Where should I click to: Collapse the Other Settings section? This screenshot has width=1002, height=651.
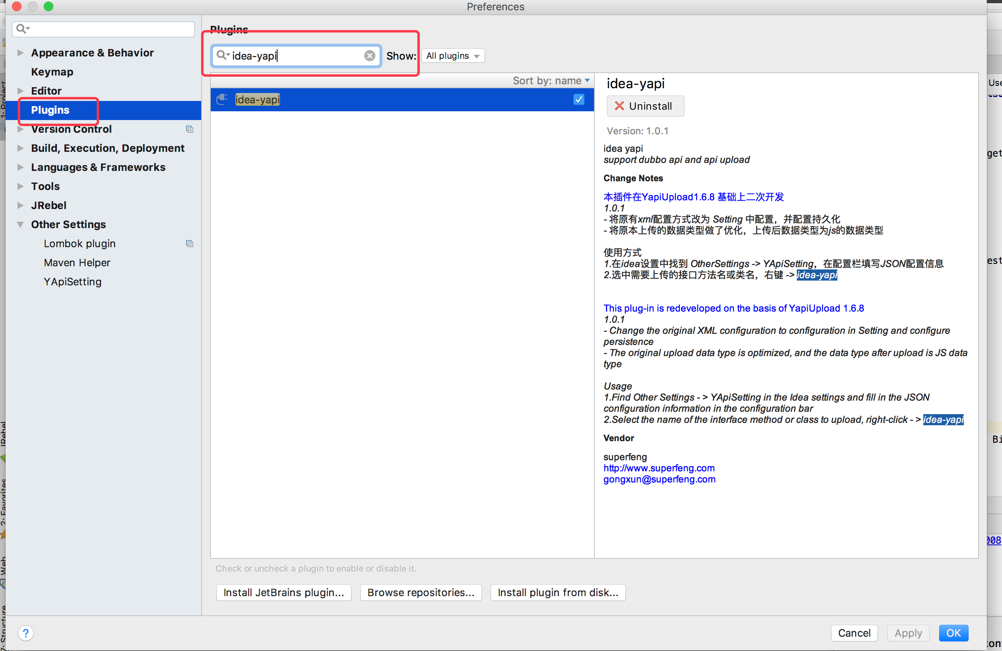pyautogui.click(x=20, y=225)
